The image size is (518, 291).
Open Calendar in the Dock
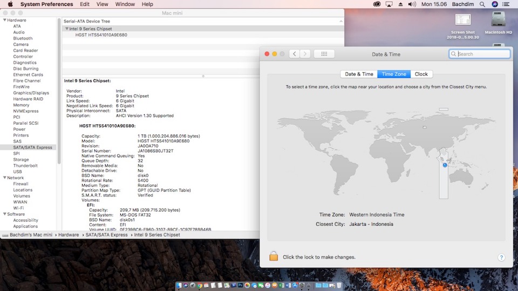tap(206, 286)
